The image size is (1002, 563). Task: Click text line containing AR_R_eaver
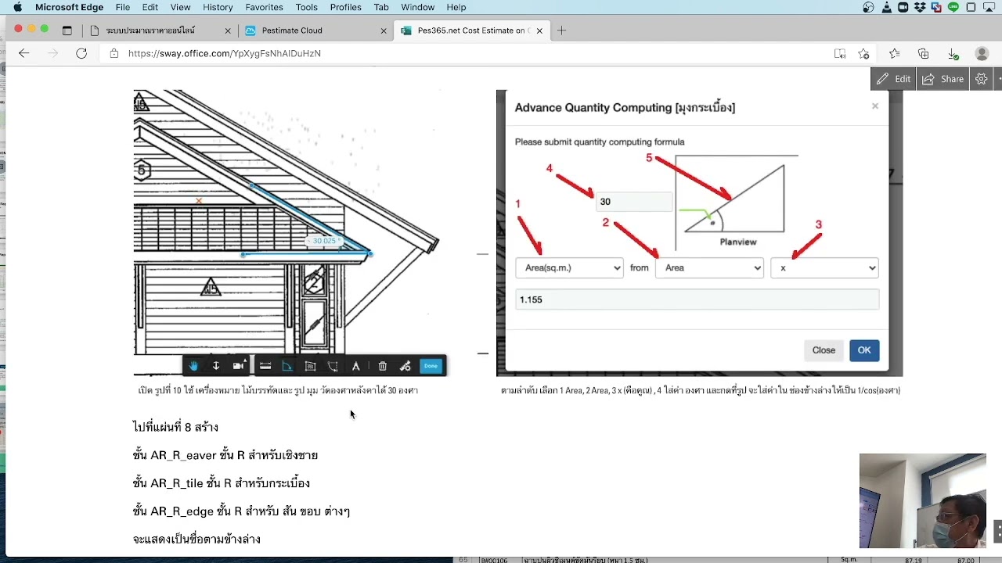[x=225, y=455]
